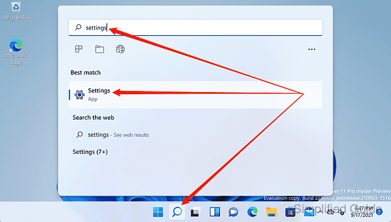
Task: Click the 'Best match' heading text
Action: [x=85, y=73]
